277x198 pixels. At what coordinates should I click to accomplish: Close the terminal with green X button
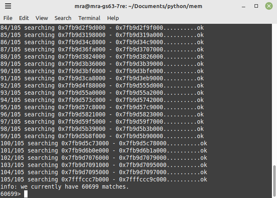click(x=269, y=6)
